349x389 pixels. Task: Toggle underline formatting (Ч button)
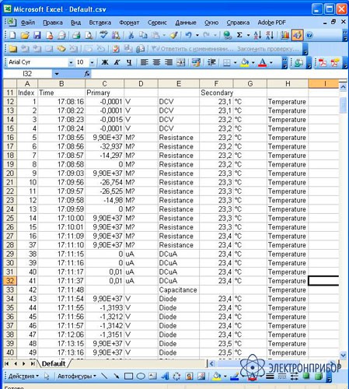click(129, 62)
